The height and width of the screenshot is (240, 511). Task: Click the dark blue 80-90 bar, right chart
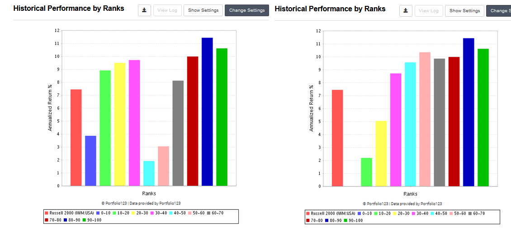(468, 112)
